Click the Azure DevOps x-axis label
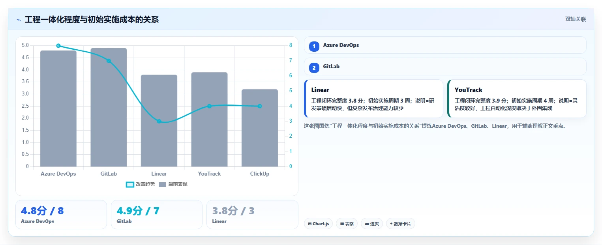This screenshot has width=602, height=245. pyautogui.click(x=58, y=174)
